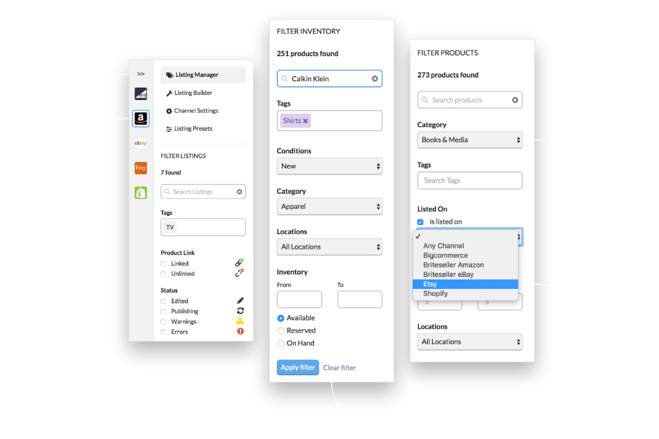Click the yellow Warnings triangle icon

click(240, 321)
